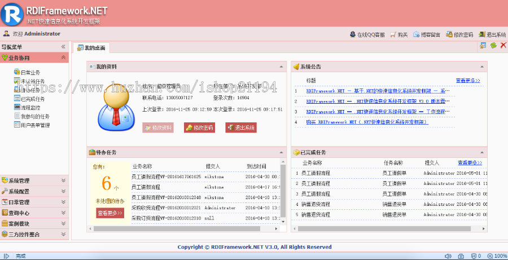508x260 pixels.
Task: Select row 采购收货流程VF-20162010012021
Action: coord(205,208)
